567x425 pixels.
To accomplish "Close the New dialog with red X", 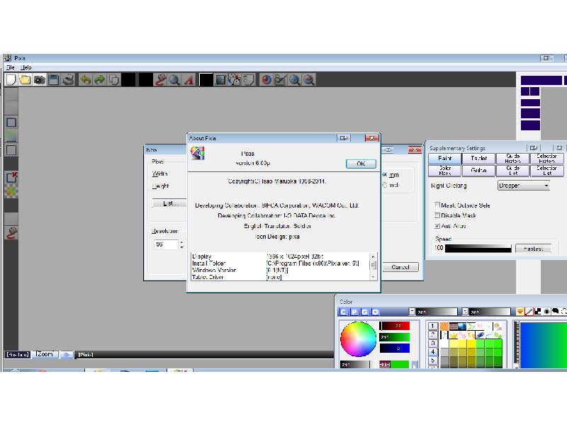I will [415, 149].
